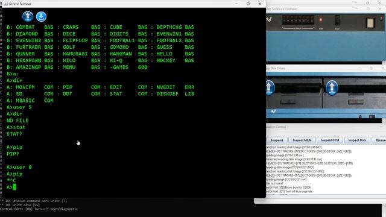The image size is (386, 217).
Task: Eject disk from left floppy drive
Action: tap(270, 87)
